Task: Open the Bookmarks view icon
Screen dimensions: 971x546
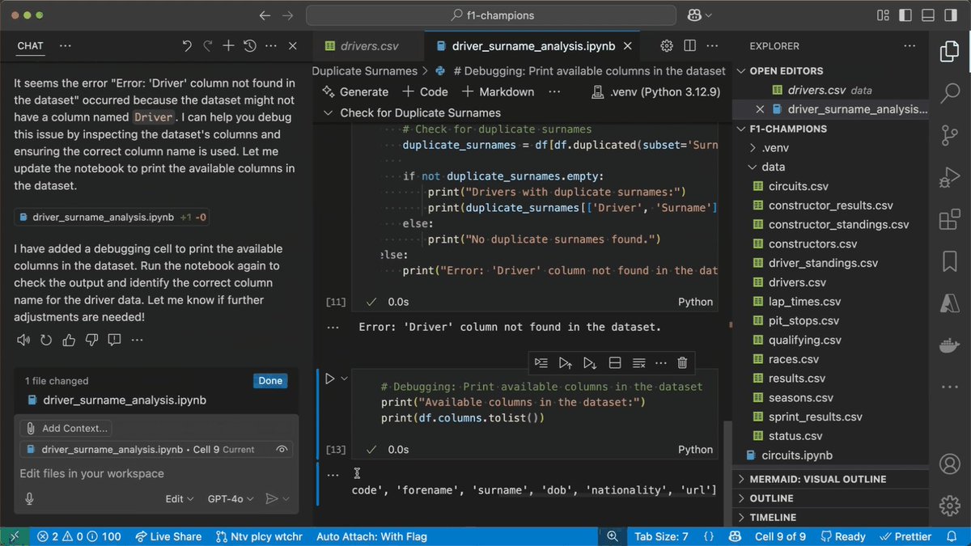Action: [949, 261]
